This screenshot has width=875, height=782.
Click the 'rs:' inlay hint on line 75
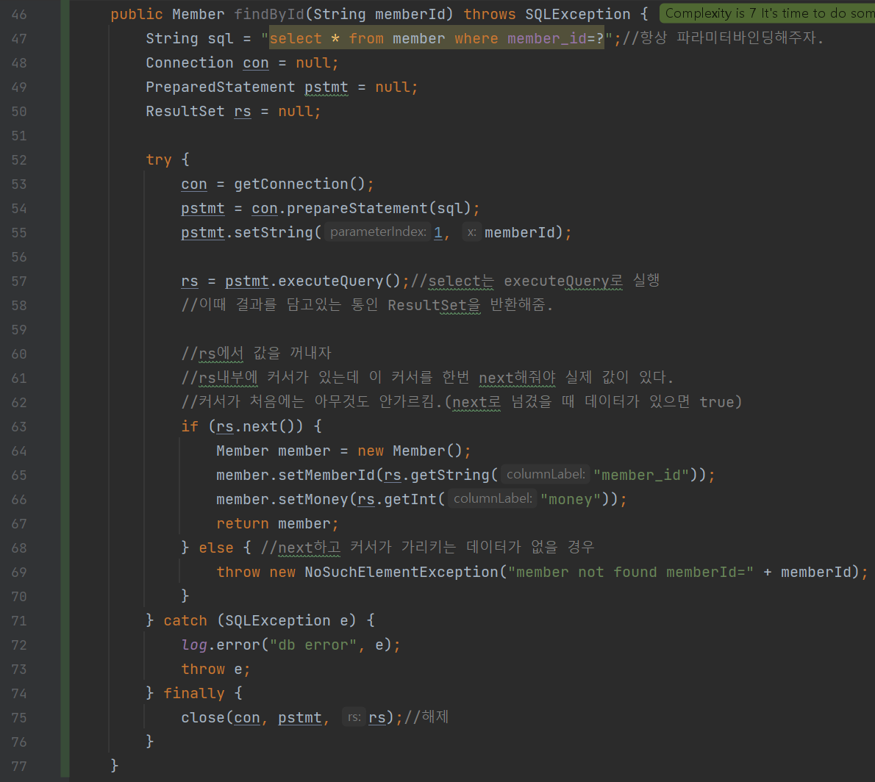pos(354,717)
